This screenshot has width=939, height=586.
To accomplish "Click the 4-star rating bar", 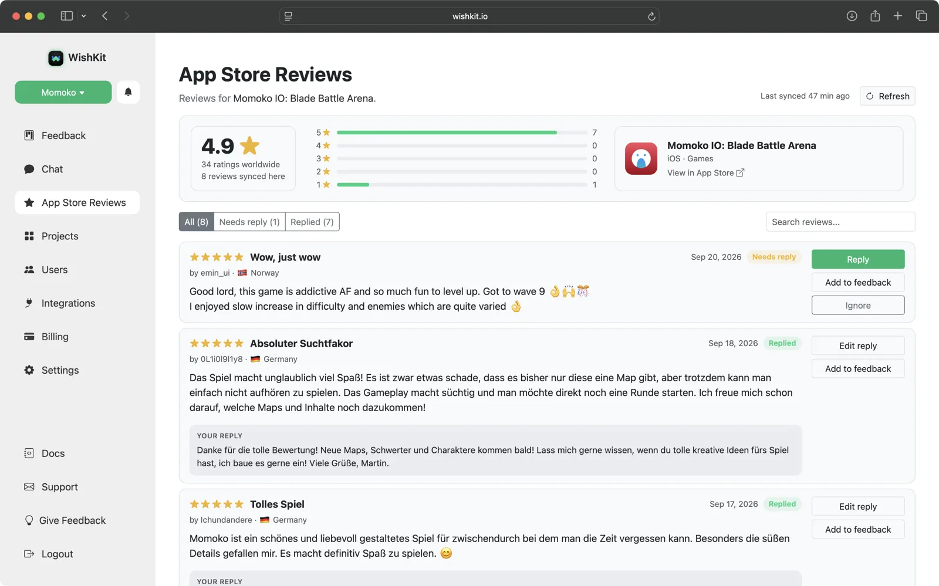I will click(x=462, y=145).
